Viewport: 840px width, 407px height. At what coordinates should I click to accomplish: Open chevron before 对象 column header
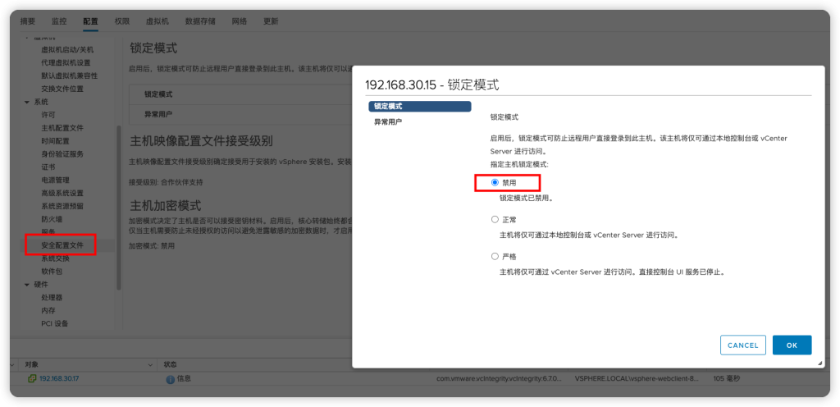[13, 364]
